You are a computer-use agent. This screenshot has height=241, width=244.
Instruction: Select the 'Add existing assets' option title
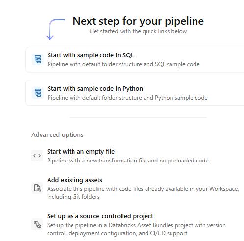pos(74,180)
